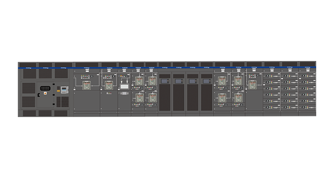The height and width of the screenshot is (178, 334).
Task: Select the generator controller display with blue screen
Action: tap(64, 89)
